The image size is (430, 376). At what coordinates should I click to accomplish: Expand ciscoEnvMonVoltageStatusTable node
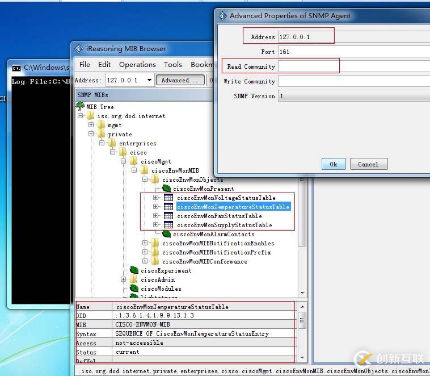155,197
